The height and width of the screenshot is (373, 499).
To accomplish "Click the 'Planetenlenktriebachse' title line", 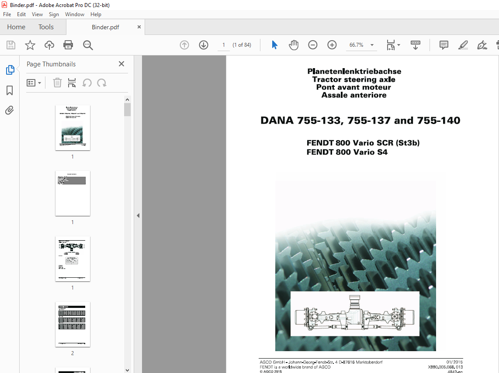I will 354,72.
